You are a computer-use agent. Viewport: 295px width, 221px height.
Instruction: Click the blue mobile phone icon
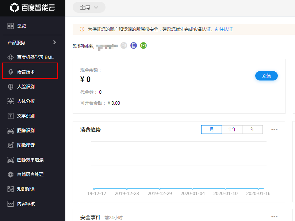tap(134, 45)
